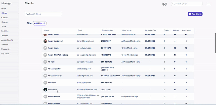Image resolution: width=216 pixels, height=105 pixels.
Task: Click the AR avatar for Abbey Ritchie
Action: (45, 96)
